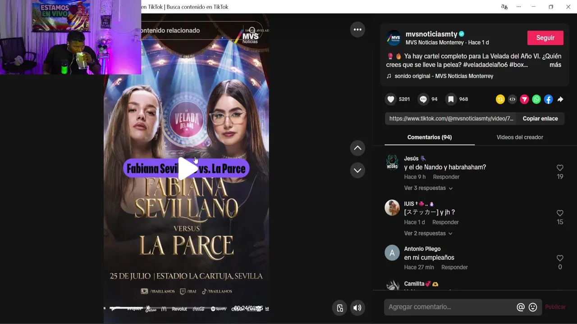Open mvsnoticiasmty profile avatar
The width and height of the screenshot is (577, 324).
[394, 38]
